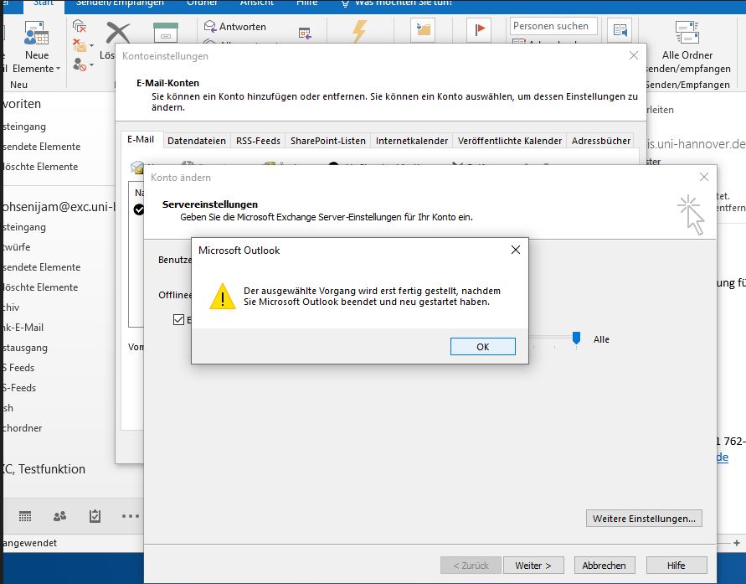
Task: Click the meeting reply calendar icon
Action: pyautogui.click(x=305, y=34)
